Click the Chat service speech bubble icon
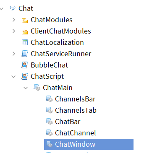Image resolution: width=165 pixels, height=153 pixels. pos(13,8)
